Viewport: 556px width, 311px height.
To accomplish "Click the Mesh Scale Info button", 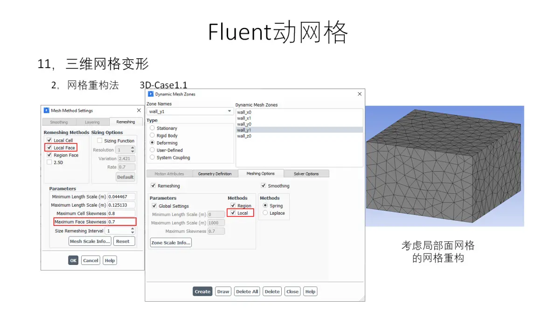I will [90, 241].
